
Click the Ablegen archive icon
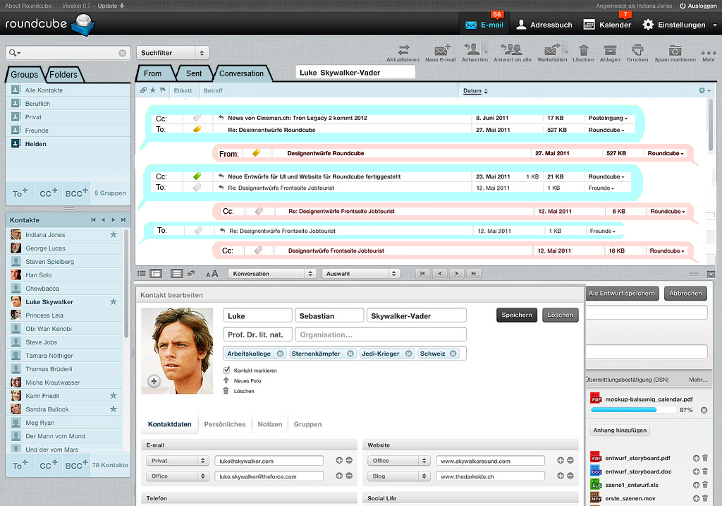pyautogui.click(x=610, y=50)
